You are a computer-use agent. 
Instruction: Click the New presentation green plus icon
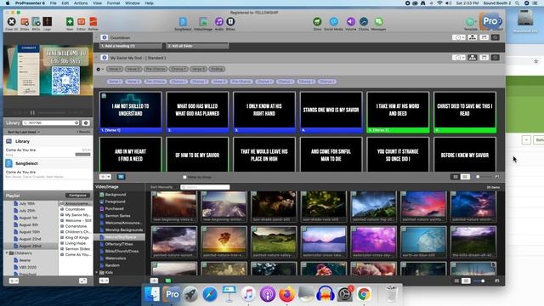coord(70,22)
